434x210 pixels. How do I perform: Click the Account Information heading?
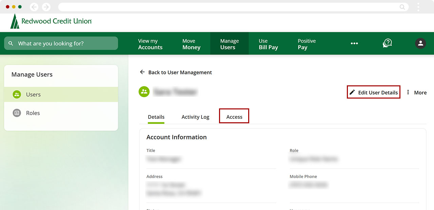177,137
